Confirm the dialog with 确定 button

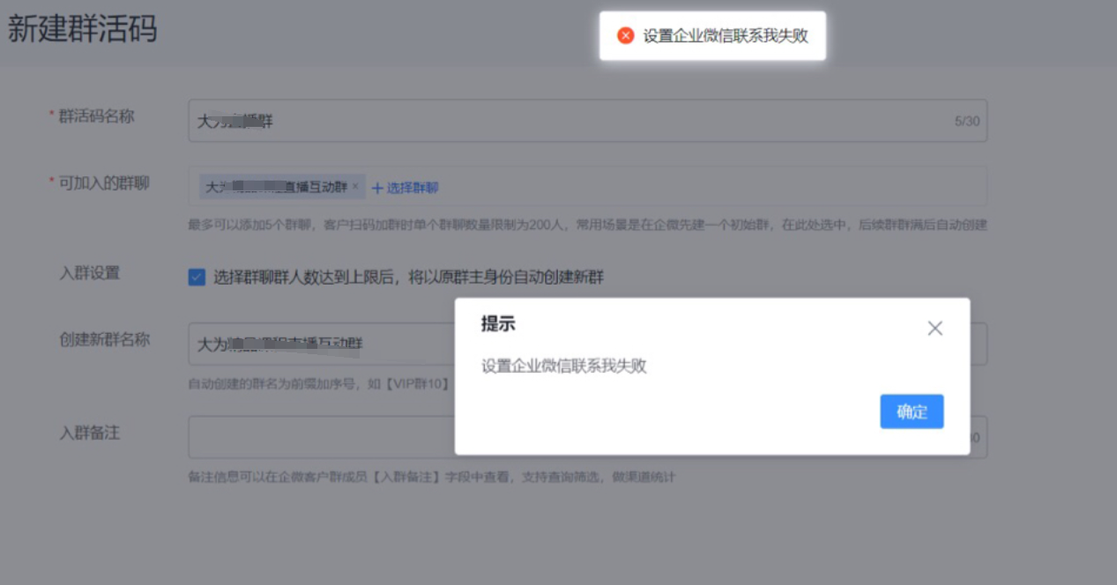tap(912, 411)
